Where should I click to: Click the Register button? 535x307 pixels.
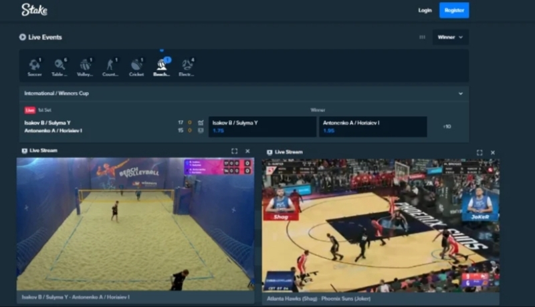click(x=454, y=10)
